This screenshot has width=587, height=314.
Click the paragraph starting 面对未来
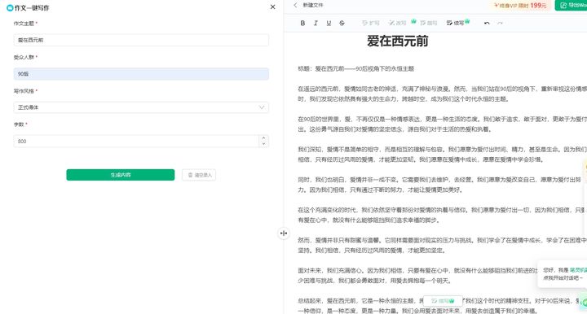pos(417,276)
